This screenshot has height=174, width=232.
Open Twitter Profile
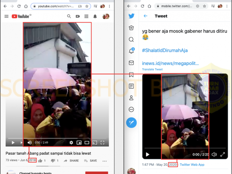pyautogui.click(x=131, y=98)
